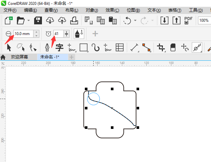Click the plus button to add new document tab
The width and height of the screenshot is (211, 162).
72,57
